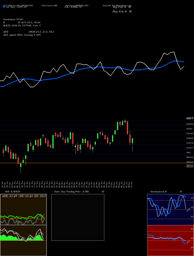
Task: Click the "ADX: 21.49 +DY: 21.45 -DY: 33.2" header
Action: click(x=24, y=196)
